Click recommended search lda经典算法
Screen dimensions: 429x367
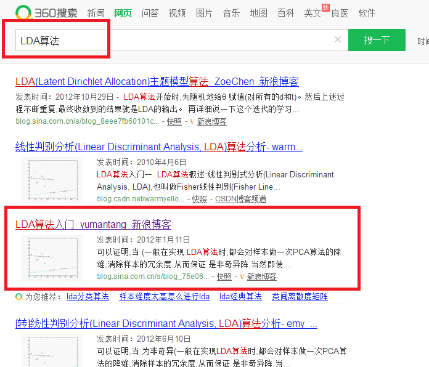click(x=240, y=297)
